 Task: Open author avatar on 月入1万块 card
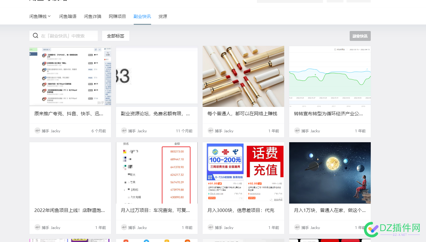point(297,227)
